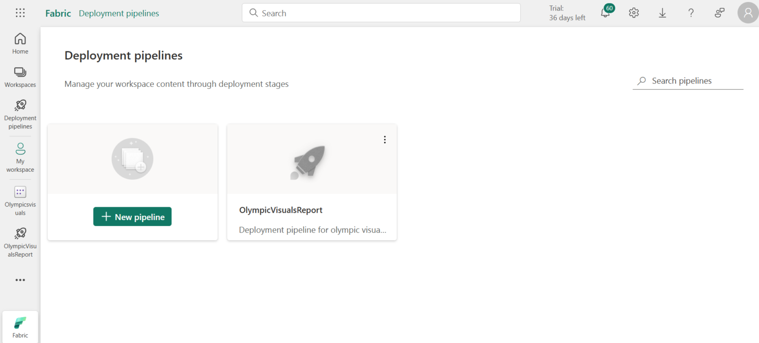Click the pipeline description text on card
The width and height of the screenshot is (759, 343).
[313, 230]
